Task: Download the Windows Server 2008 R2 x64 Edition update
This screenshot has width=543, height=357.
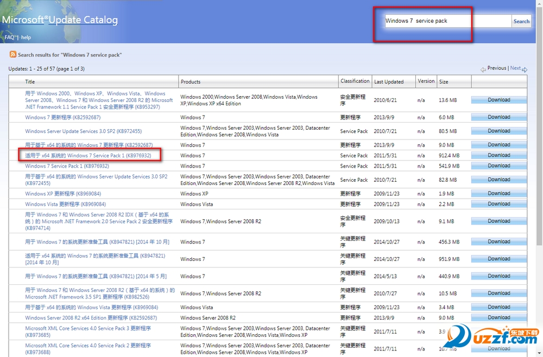Action: 498,317
